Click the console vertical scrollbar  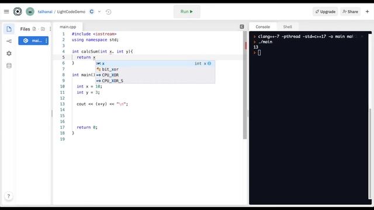tap(370, 153)
